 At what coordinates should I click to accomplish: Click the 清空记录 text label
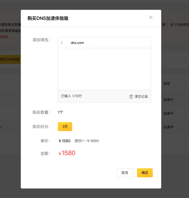[x=141, y=96]
